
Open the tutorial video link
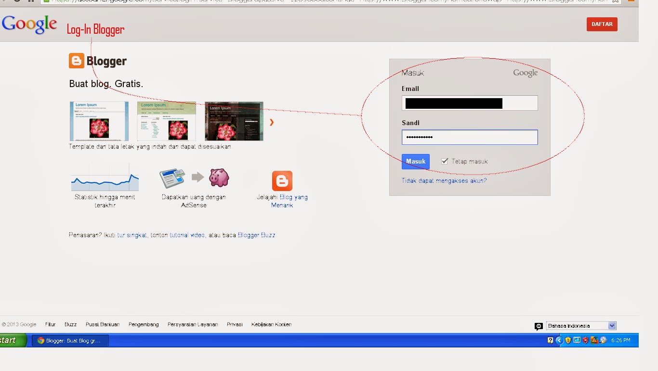pos(187,235)
